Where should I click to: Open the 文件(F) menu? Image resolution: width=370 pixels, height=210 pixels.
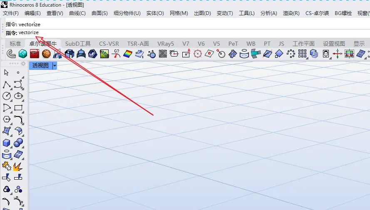click(x=11, y=13)
